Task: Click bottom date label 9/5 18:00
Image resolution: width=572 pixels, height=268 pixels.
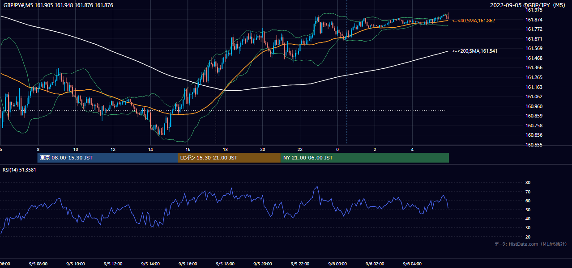Action: pyautogui.click(x=225, y=264)
